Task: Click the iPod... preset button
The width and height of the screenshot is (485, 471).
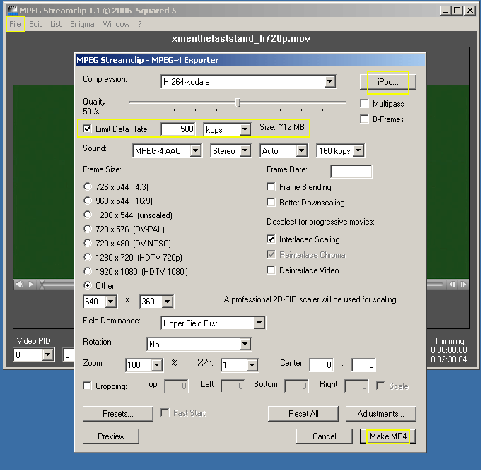Action: click(x=387, y=83)
